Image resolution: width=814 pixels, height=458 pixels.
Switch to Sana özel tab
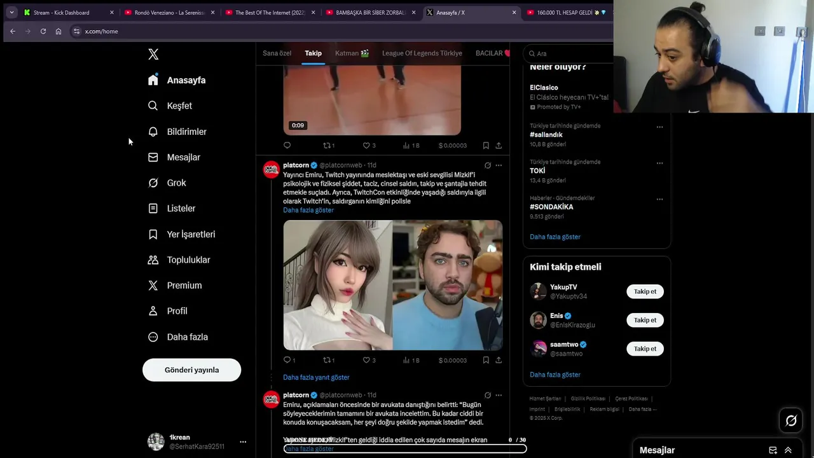point(277,53)
